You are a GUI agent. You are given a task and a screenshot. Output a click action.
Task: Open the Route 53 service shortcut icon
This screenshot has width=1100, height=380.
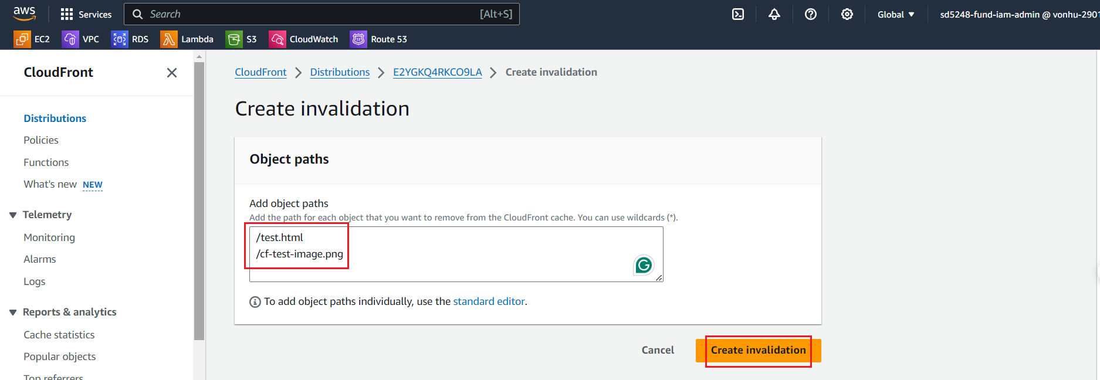pos(358,39)
